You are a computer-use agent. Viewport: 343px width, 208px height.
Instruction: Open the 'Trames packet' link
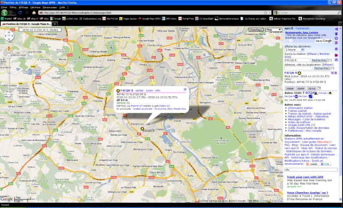pyautogui.click(x=297, y=111)
